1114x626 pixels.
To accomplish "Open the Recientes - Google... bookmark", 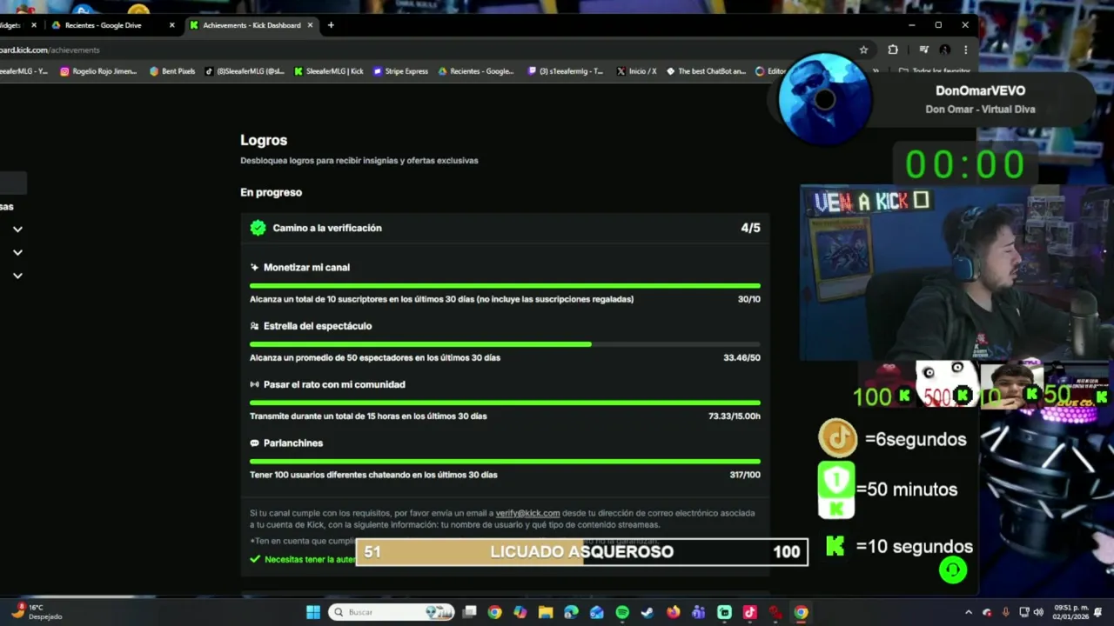I will pyautogui.click(x=477, y=71).
